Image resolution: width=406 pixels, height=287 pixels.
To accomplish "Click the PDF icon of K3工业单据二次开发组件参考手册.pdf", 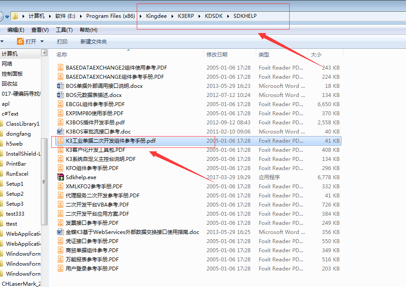I will [60, 140].
